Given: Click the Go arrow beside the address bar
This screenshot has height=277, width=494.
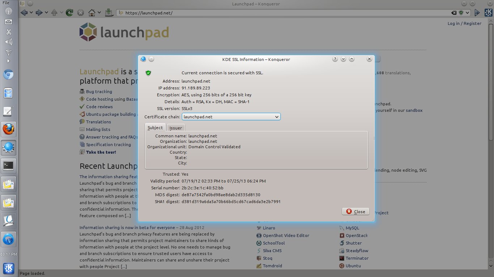Looking at the screenshot, I should coord(477,13).
